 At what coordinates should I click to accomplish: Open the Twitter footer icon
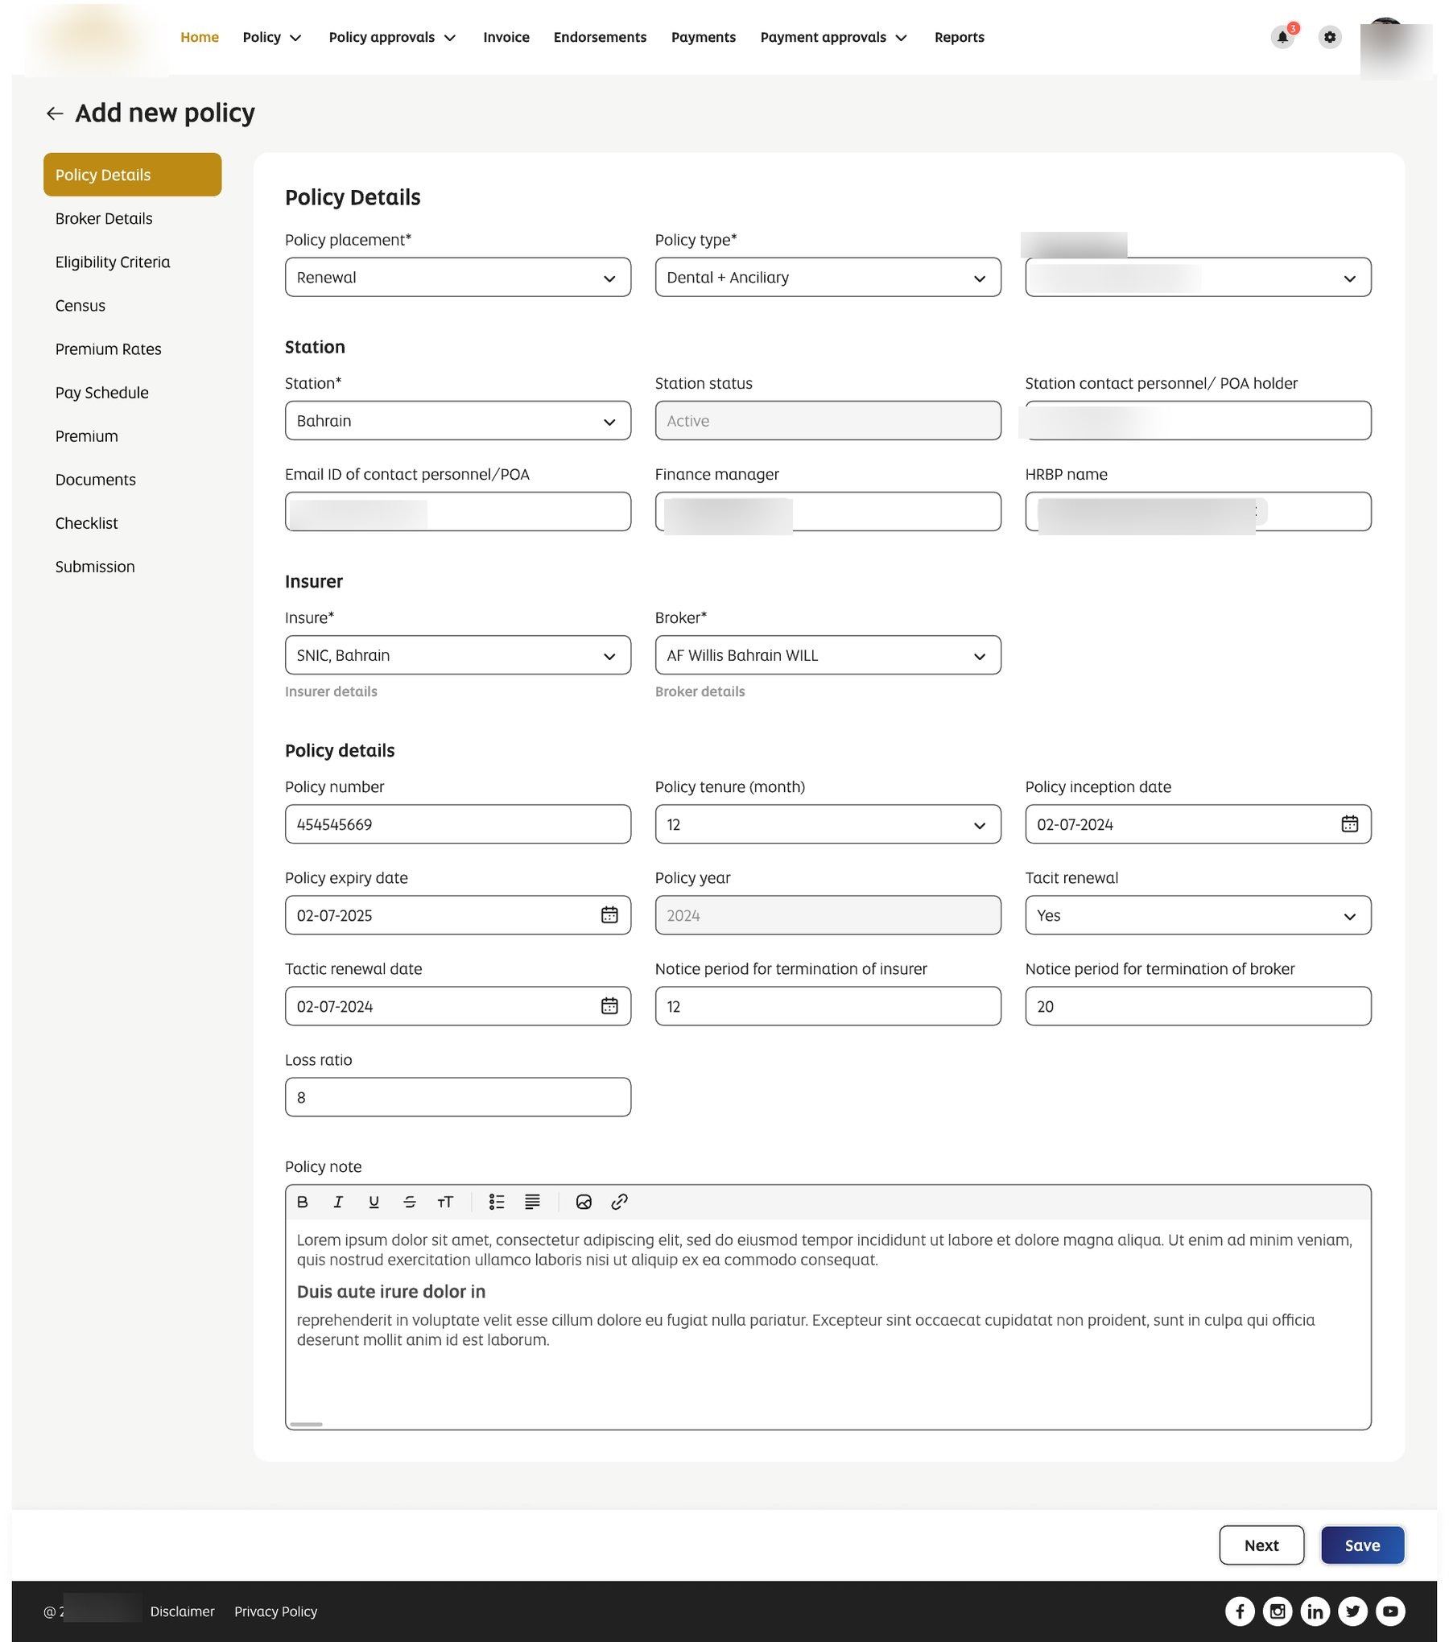(x=1352, y=1611)
